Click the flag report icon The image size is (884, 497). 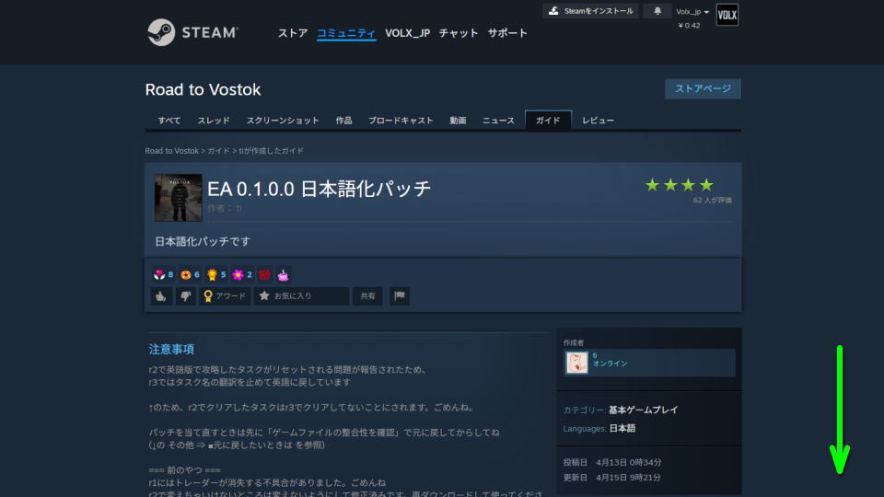click(400, 296)
